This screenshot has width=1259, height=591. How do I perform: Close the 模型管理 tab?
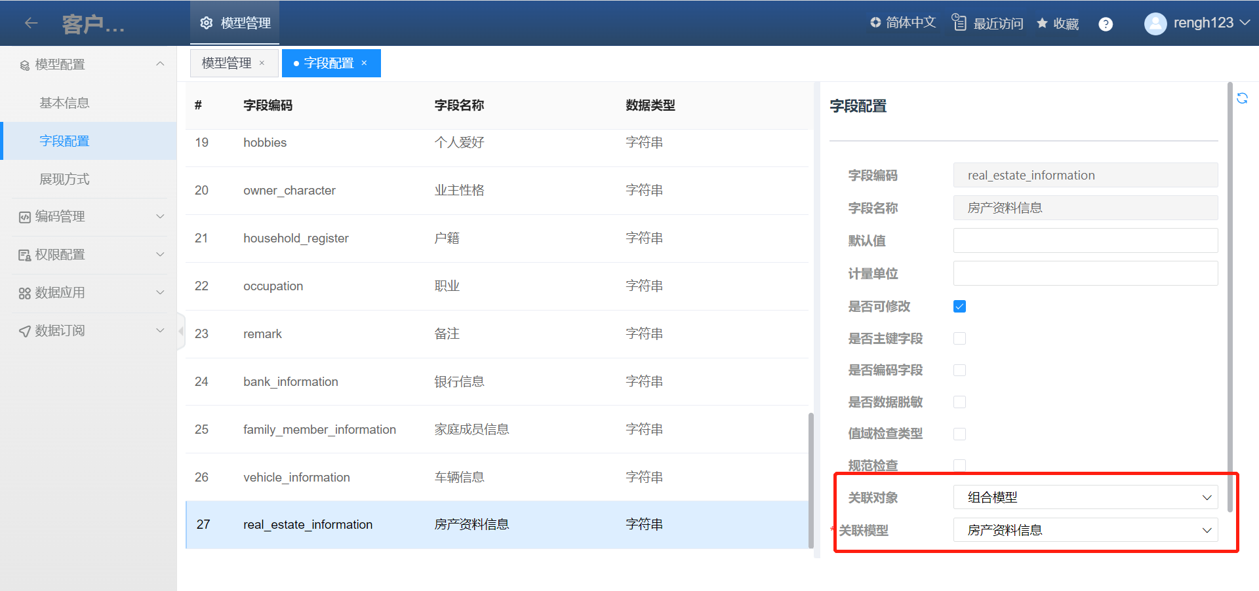point(262,63)
